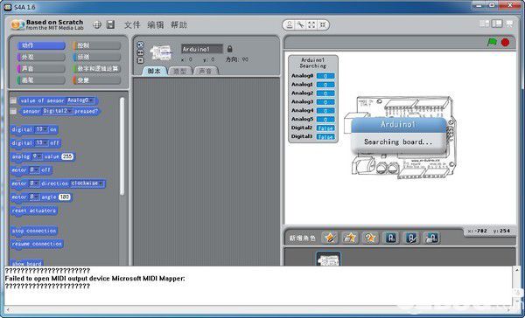
Task: Click paint new sprite star icon
Action: tap(330, 238)
